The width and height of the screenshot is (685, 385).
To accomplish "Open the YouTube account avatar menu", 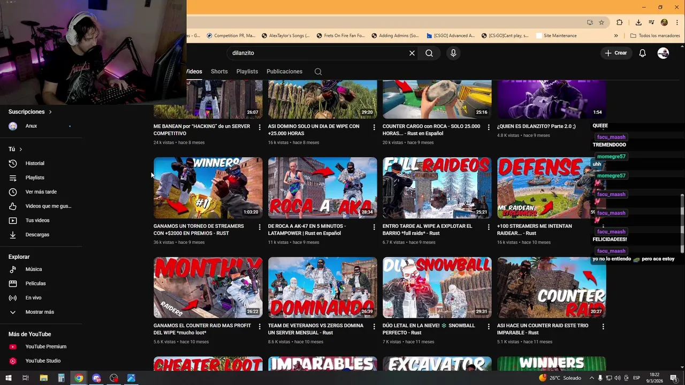I will [x=663, y=53].
